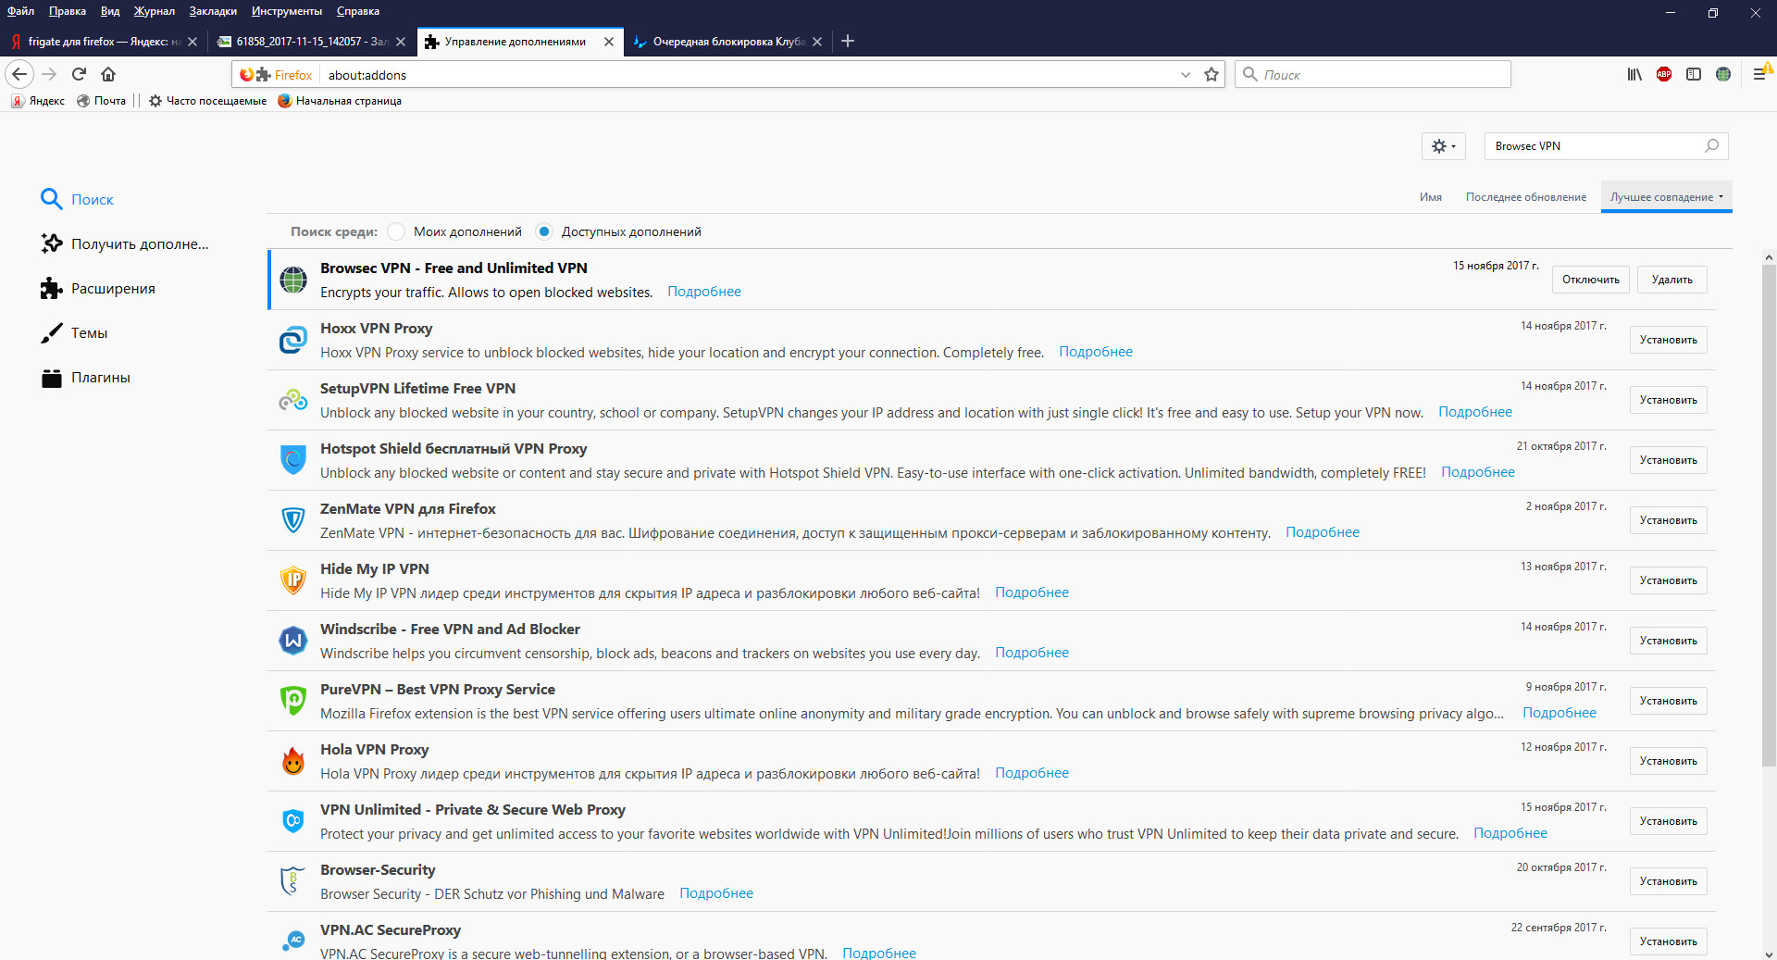The width and height of the screenshot is (1777, 960).
Task: Click the Adblock Plus toolbar icon
Action: (x=1664, y=74)
